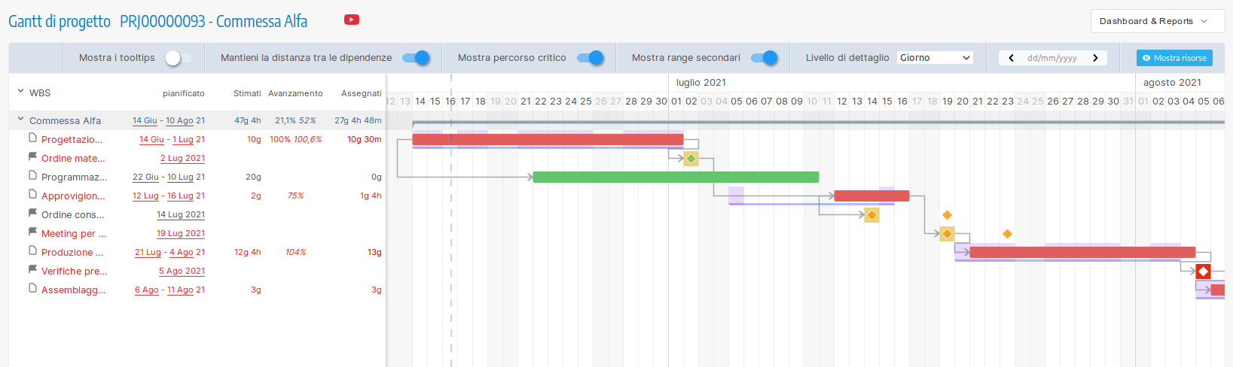The height and width of the screenshot is (367, 1233).
Task: Click the document icon beside Programmaz...
Action: (x=32, y=175)
